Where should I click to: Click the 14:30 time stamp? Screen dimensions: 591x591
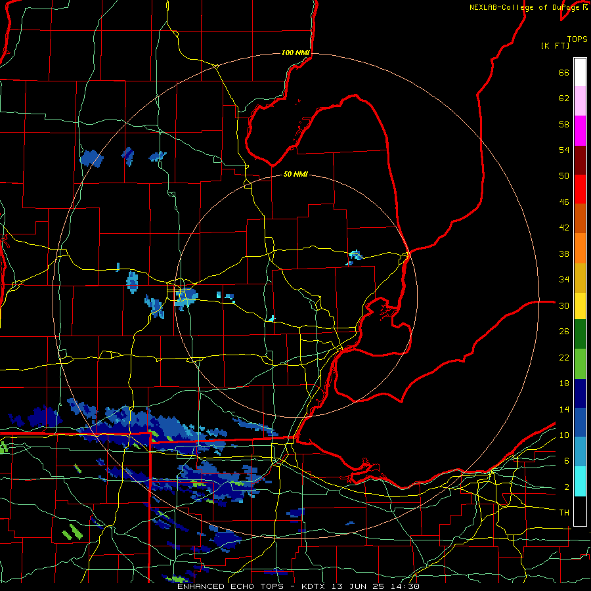coord(406,586)
